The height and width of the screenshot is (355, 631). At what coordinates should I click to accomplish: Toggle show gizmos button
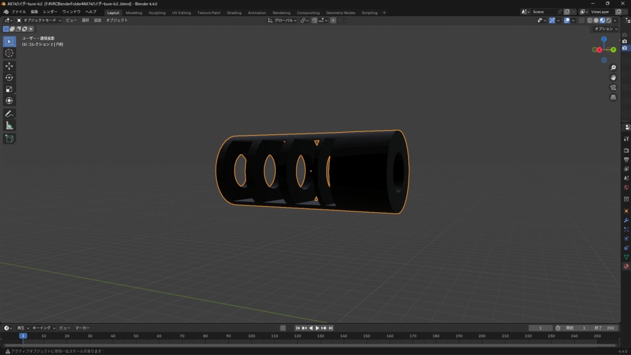552,20
